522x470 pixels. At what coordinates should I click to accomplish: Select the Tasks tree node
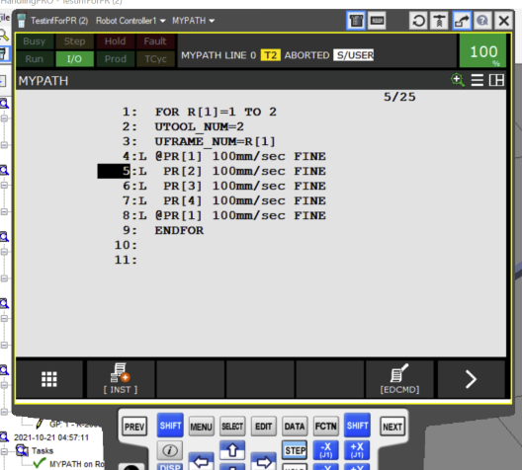(x=43, y=450)
